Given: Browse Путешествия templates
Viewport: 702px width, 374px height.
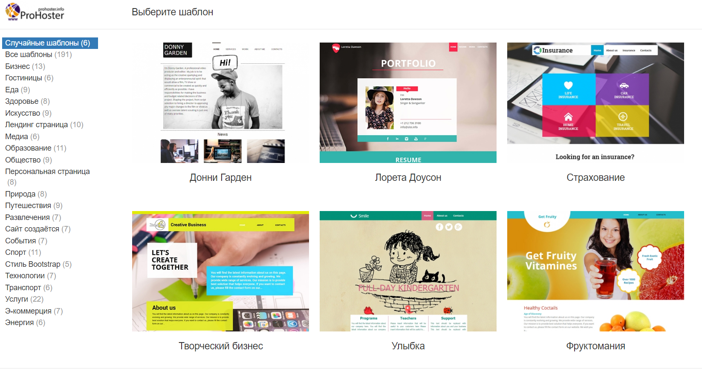Looking at the screenshot, I should tap(34, 206).
